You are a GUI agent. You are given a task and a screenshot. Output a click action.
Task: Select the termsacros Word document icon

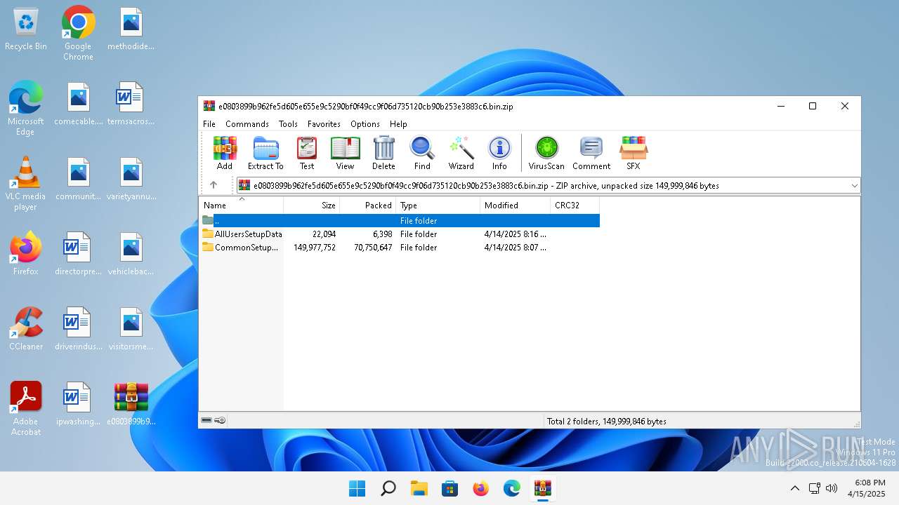point(131,104)
